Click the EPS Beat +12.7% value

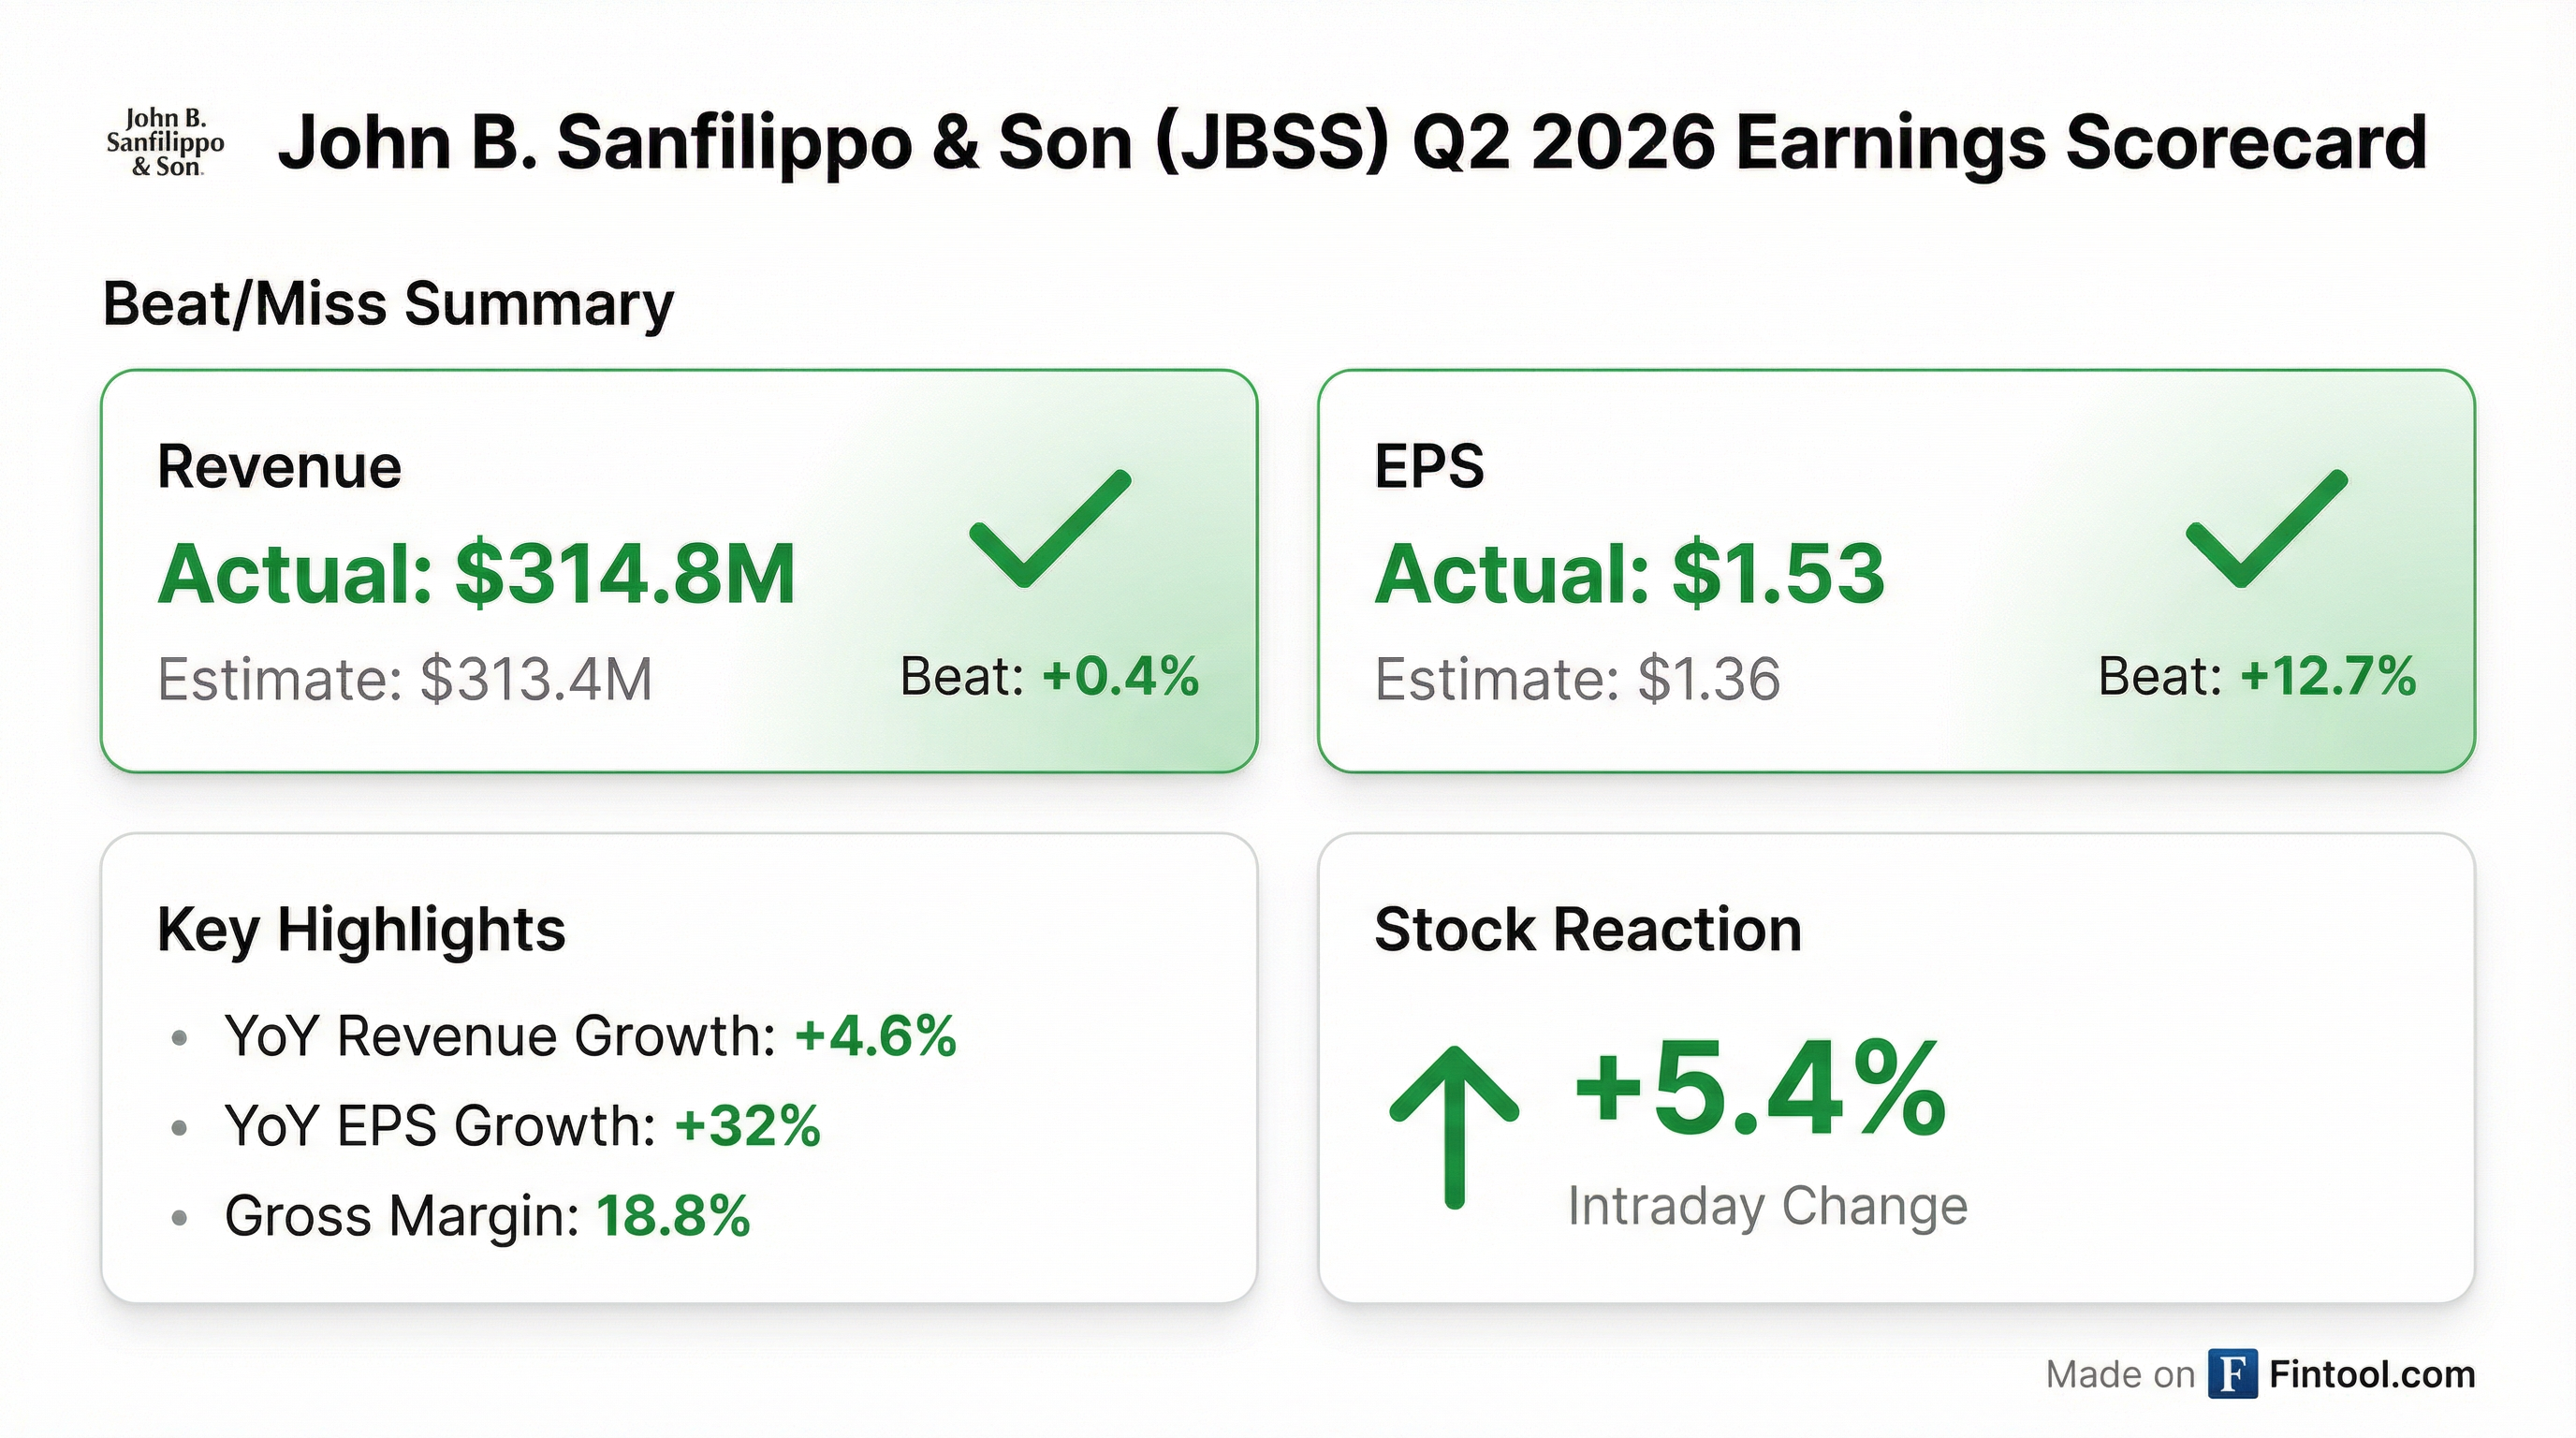coord(2327,676)
